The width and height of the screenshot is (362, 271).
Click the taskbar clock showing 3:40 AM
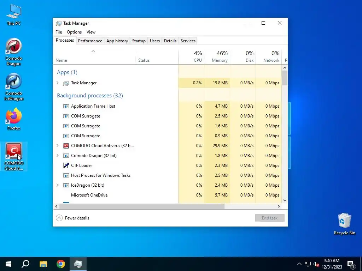(x=332, y=264)
